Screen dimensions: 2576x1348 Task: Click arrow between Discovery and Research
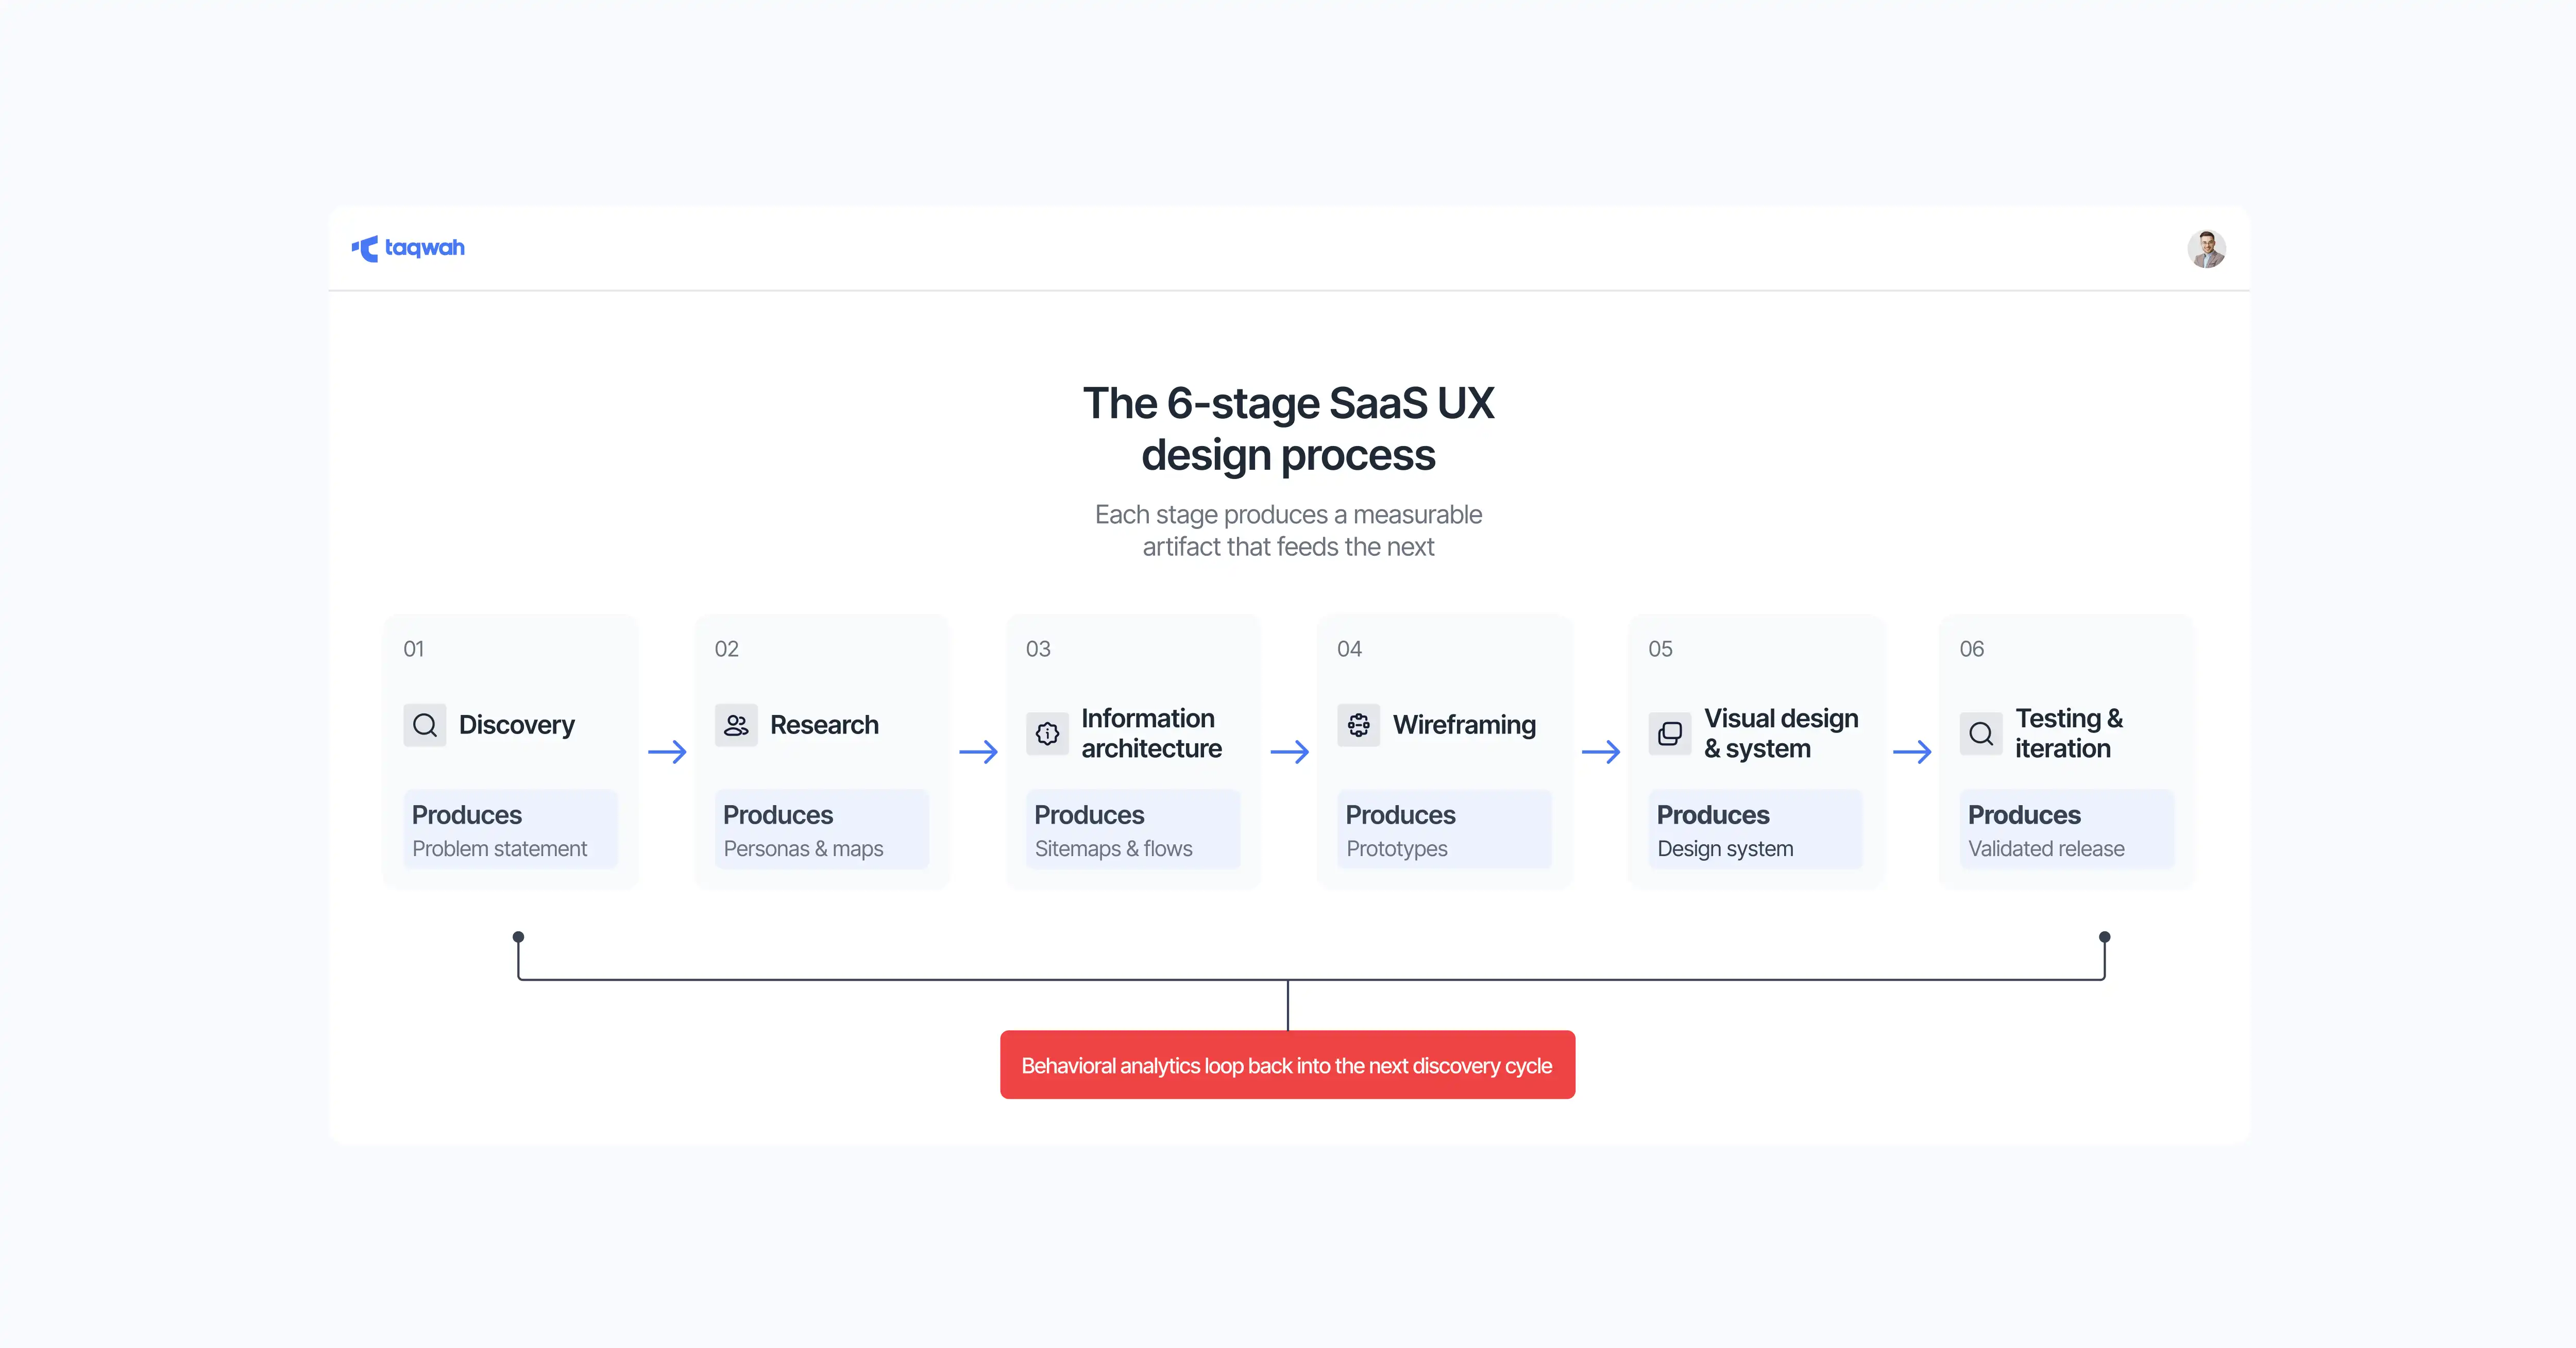coord(667,752)
